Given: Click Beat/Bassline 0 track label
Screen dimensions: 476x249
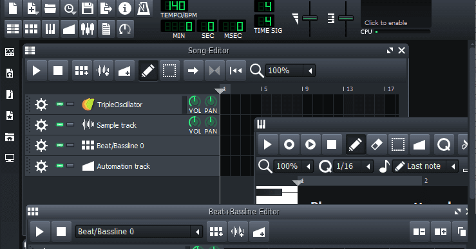Looking at the screenshot, I should coord(120,146).
